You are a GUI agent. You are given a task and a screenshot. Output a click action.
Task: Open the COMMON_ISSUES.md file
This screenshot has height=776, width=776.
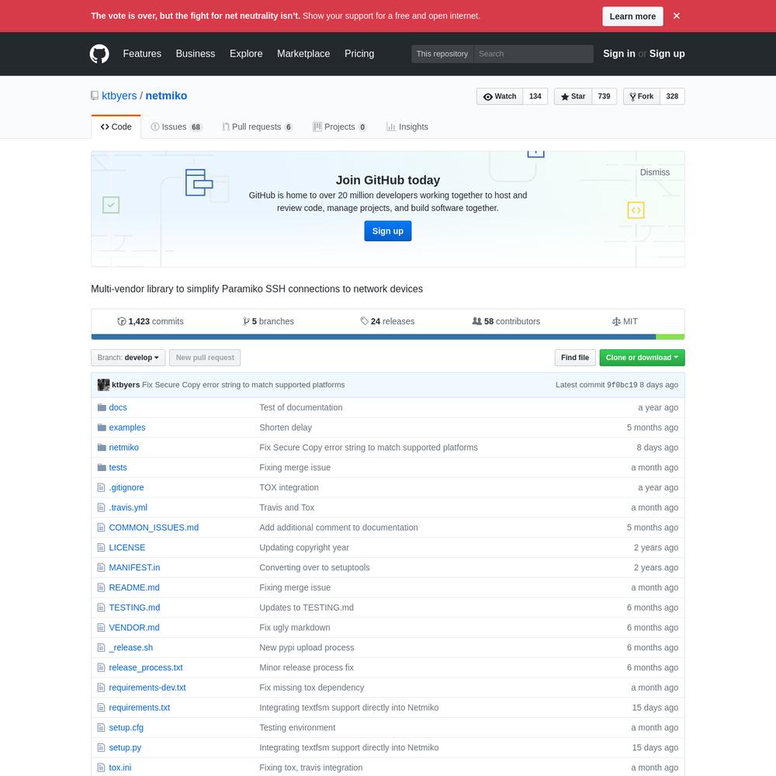point(154,528)
